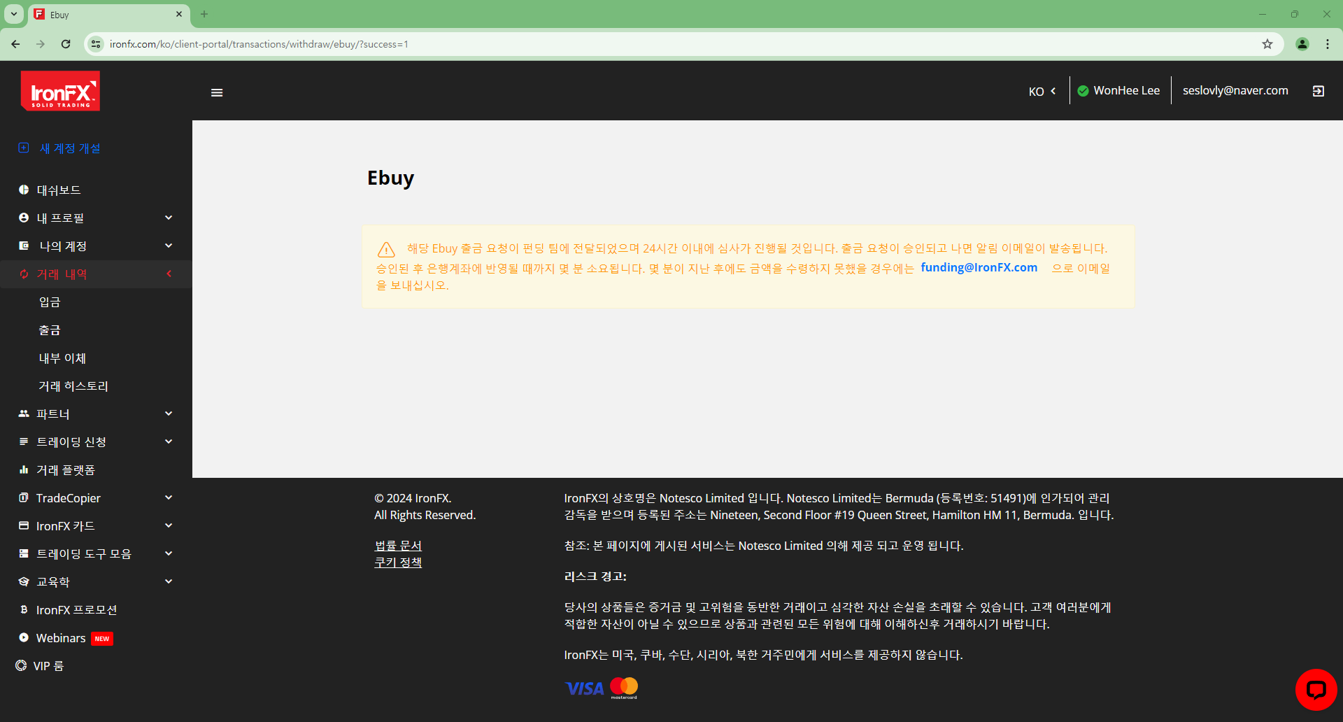1343x722 pixels.
Task: Click the 새 계정 개설 plus icon
Action: [23, 148]
